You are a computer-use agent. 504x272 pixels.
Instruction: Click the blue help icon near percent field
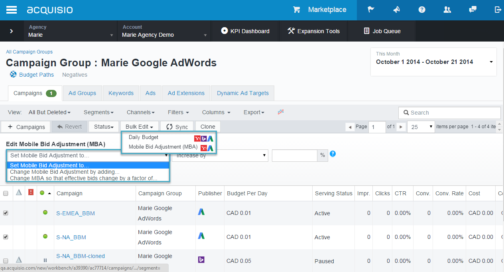tap(333, 154)
